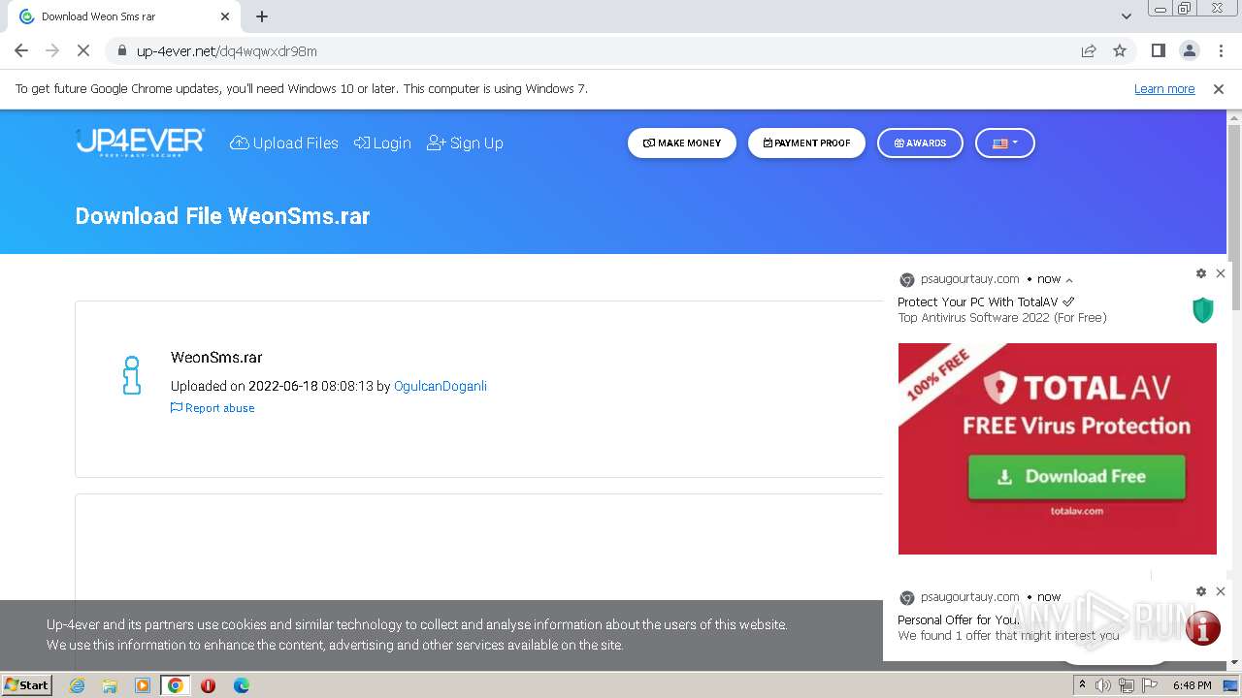1242x698 pixels.
Task: Click Chrome icon in taskbar
Action: tap(176, 685)
